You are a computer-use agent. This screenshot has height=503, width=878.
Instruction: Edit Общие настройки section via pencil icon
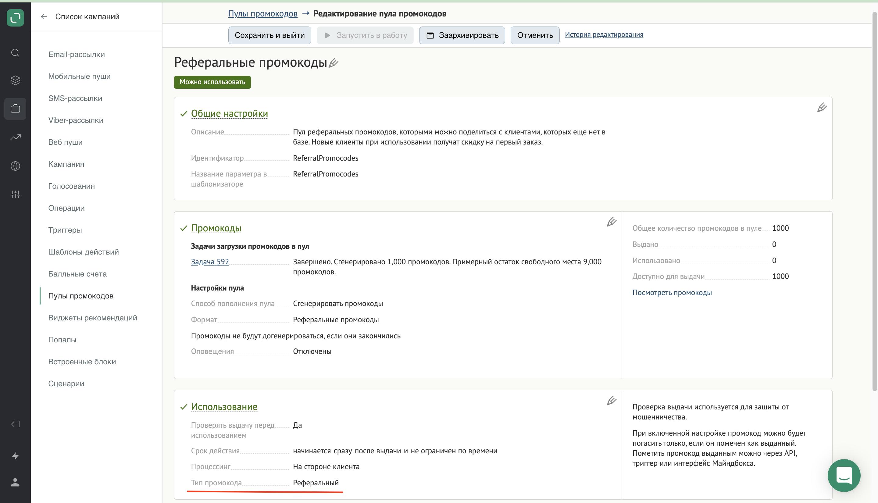coord(822,108)
